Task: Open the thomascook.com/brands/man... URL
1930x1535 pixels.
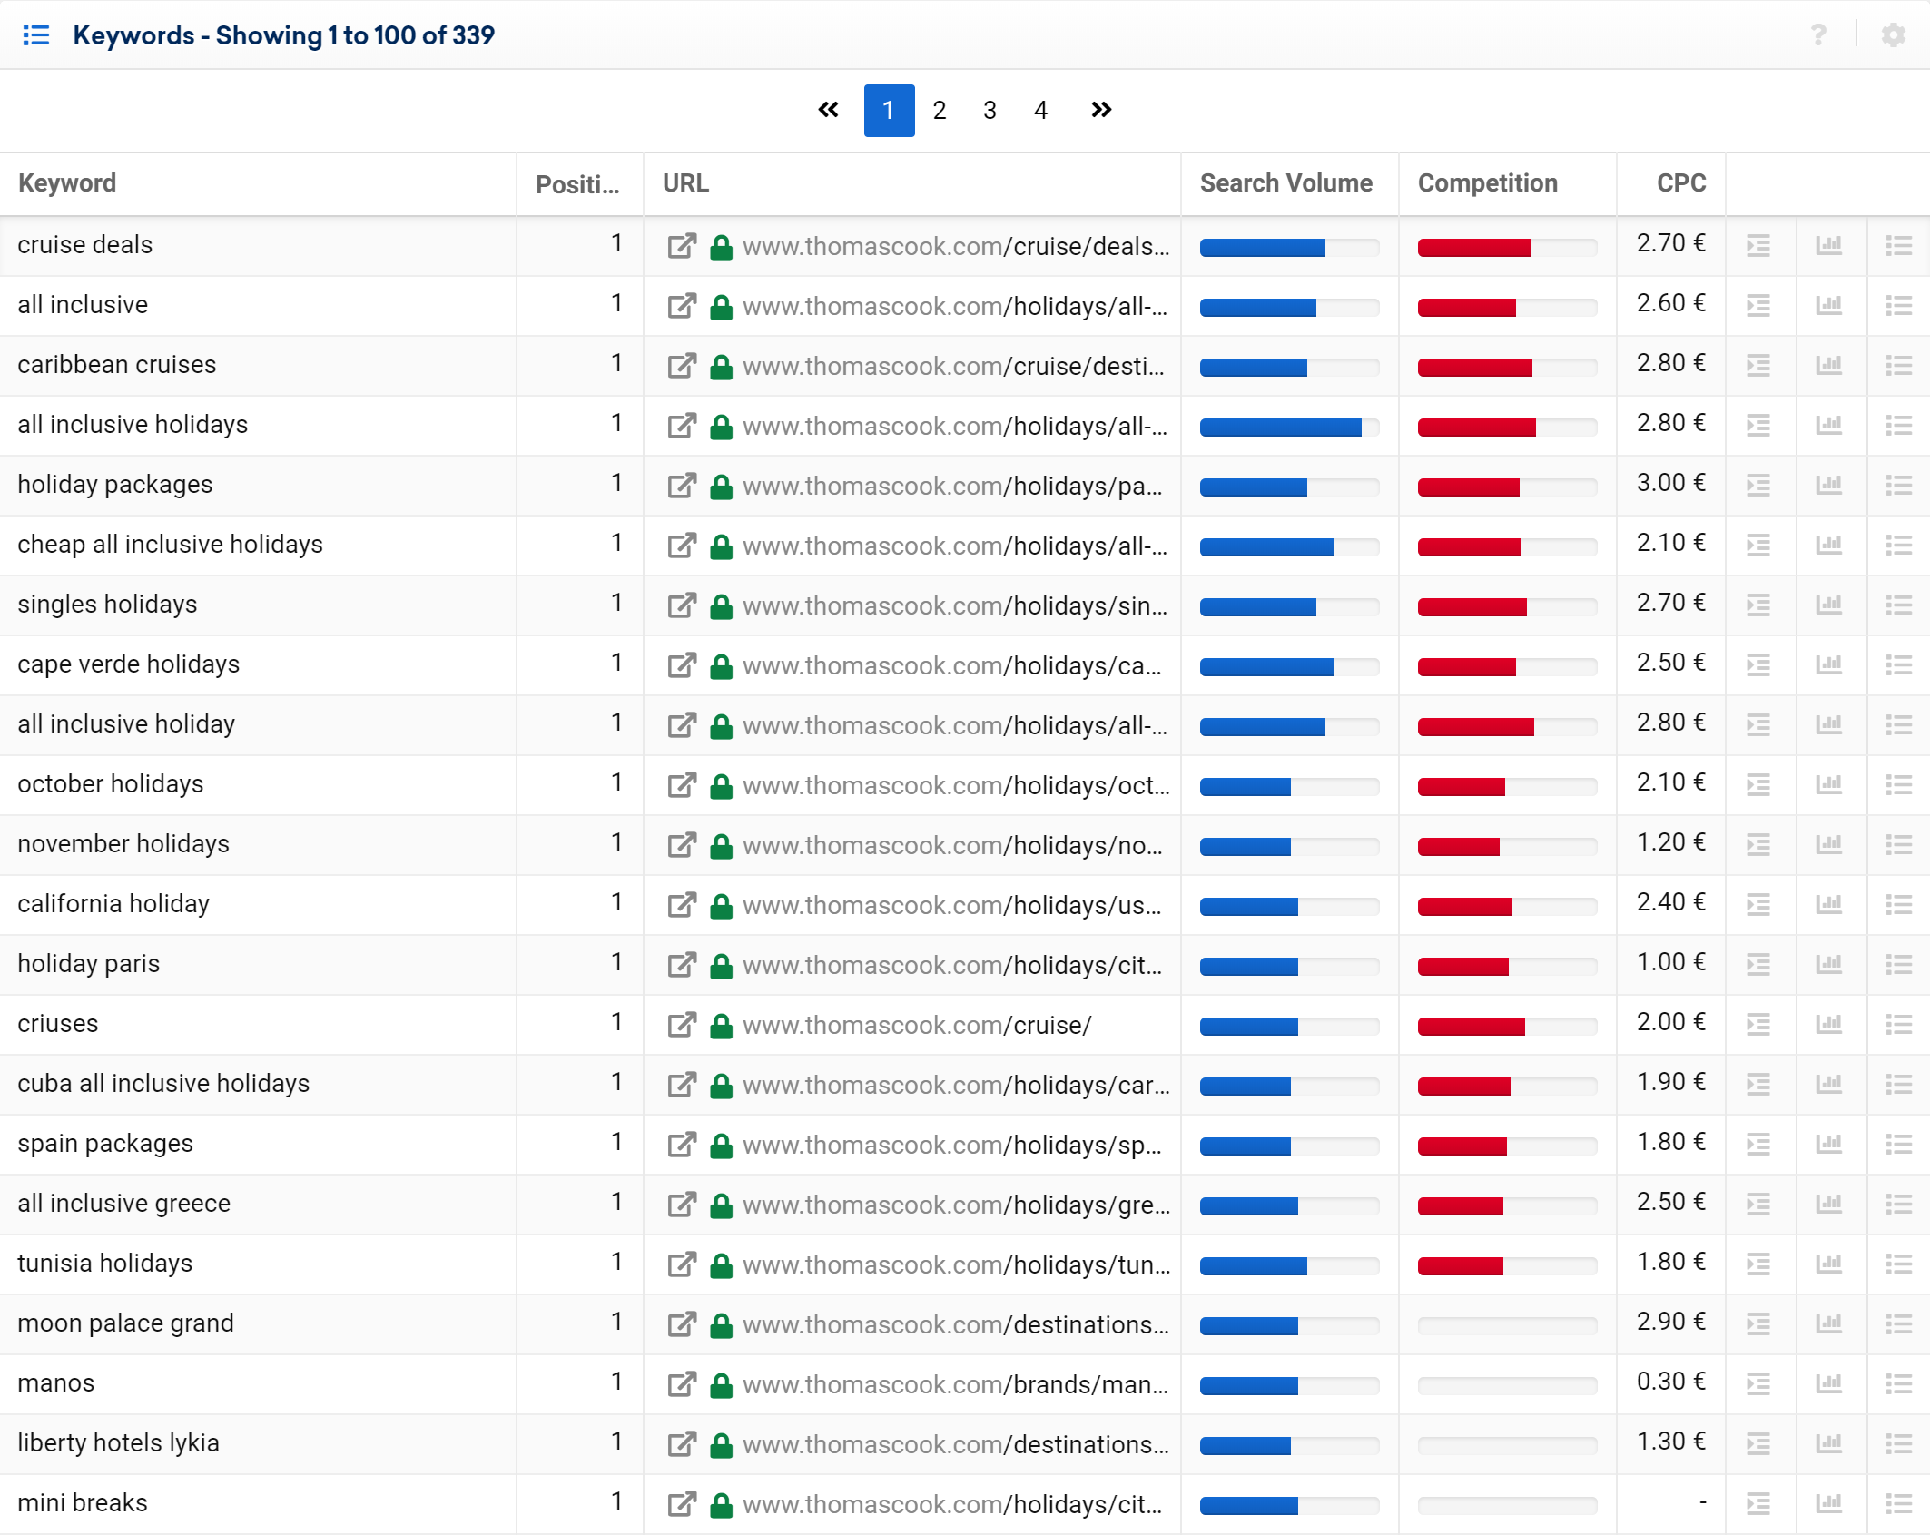Action: pyautogui.click(x=956, y=1385)
